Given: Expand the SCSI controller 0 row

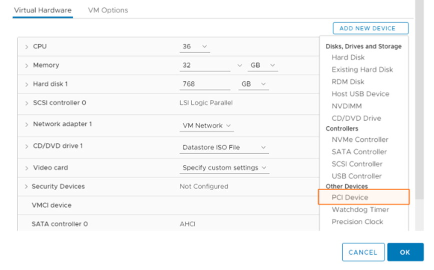Looking at the screenshot, I should click(27, 103).
